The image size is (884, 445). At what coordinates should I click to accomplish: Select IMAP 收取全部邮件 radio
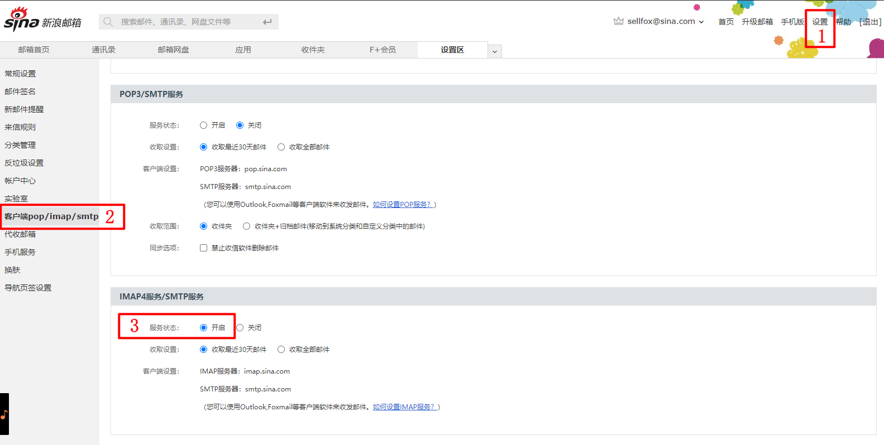281,350
